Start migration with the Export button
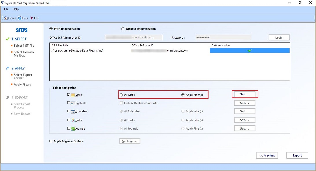The width and height of the screenshot is (316, 171). click(297, 155)
